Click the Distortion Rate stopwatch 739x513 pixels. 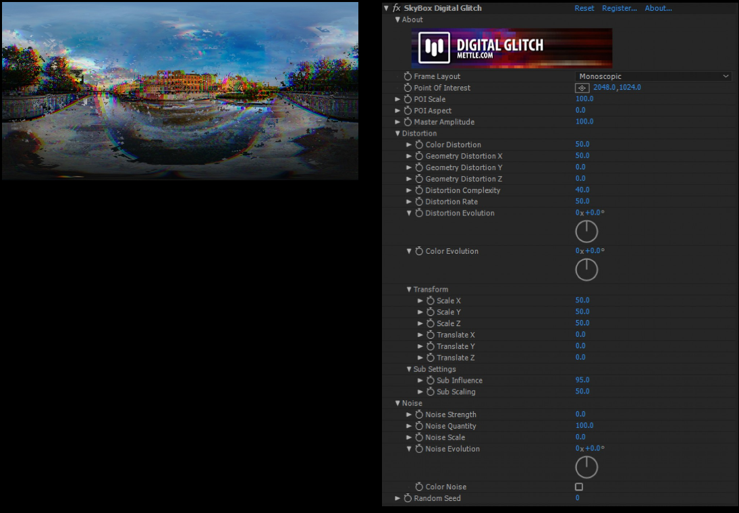(x=419, y=202)
